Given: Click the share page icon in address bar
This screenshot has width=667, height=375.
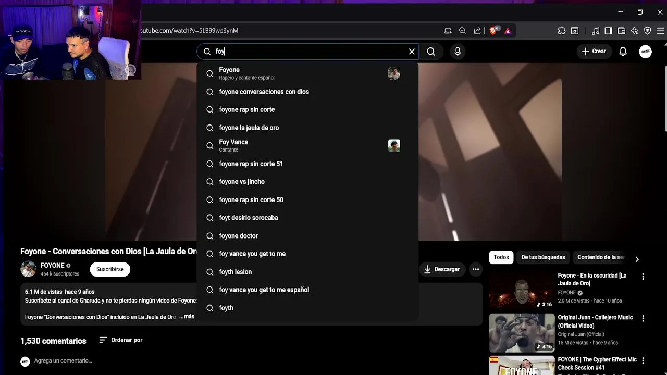Looking at the screenshot, I should coord(477,31).
